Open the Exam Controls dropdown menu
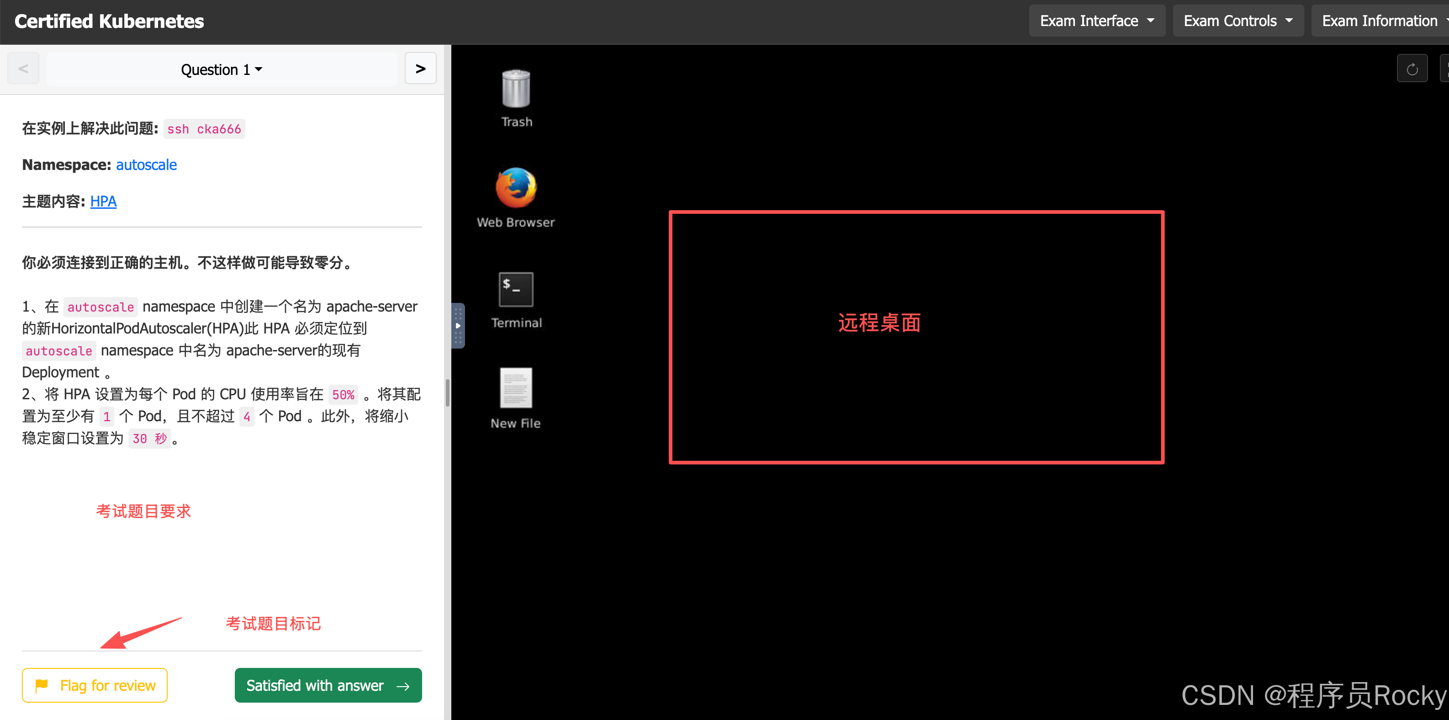This screenshot has width=1449, height=720. tap(1237, 21)
